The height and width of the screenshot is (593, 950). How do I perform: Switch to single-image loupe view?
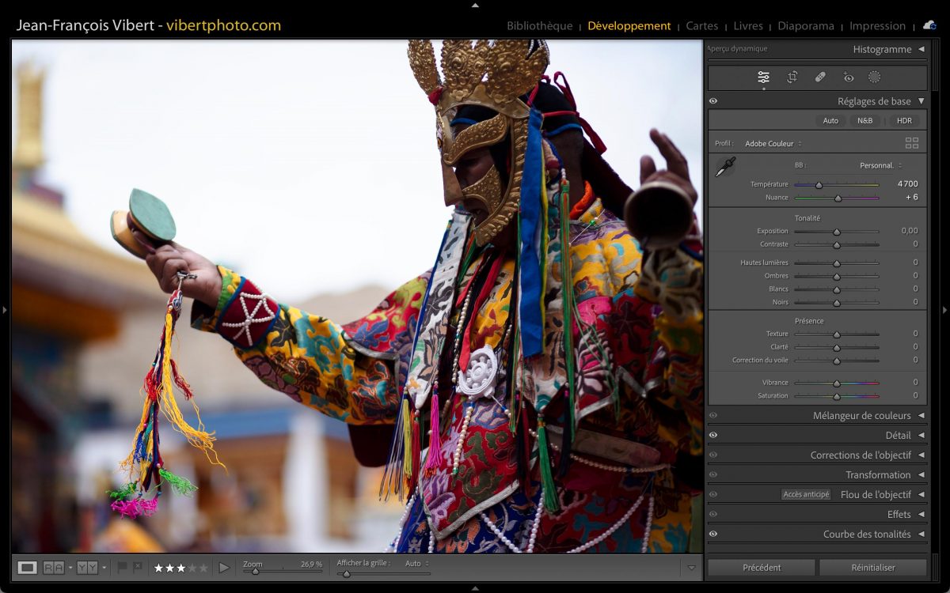click(28, 567)
